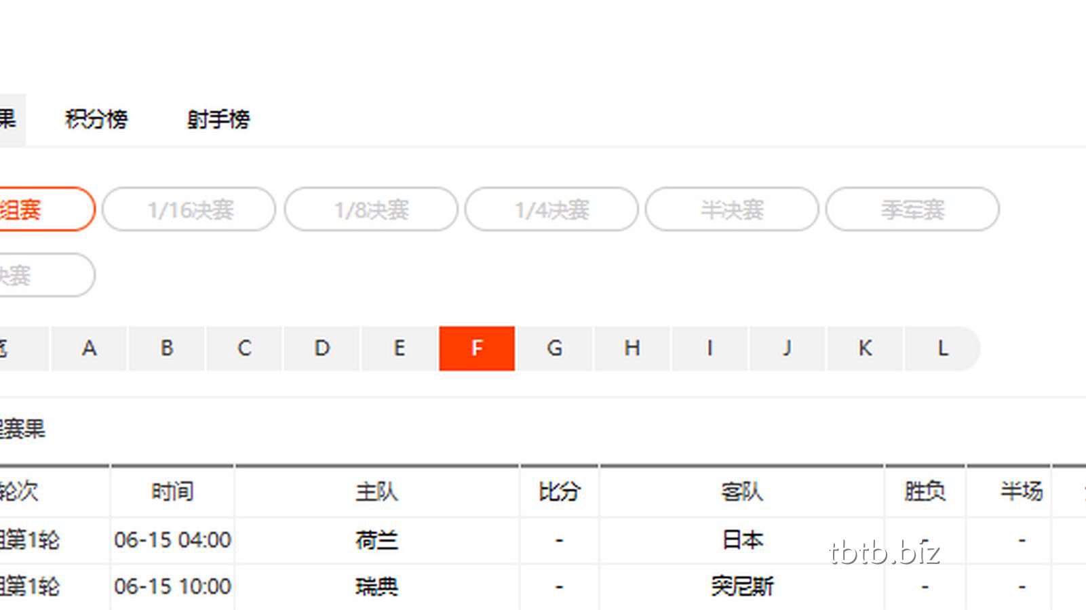Open the 积分榜 standings tab
Screen dimensions: 1086x610
click(x=96, y=119)
